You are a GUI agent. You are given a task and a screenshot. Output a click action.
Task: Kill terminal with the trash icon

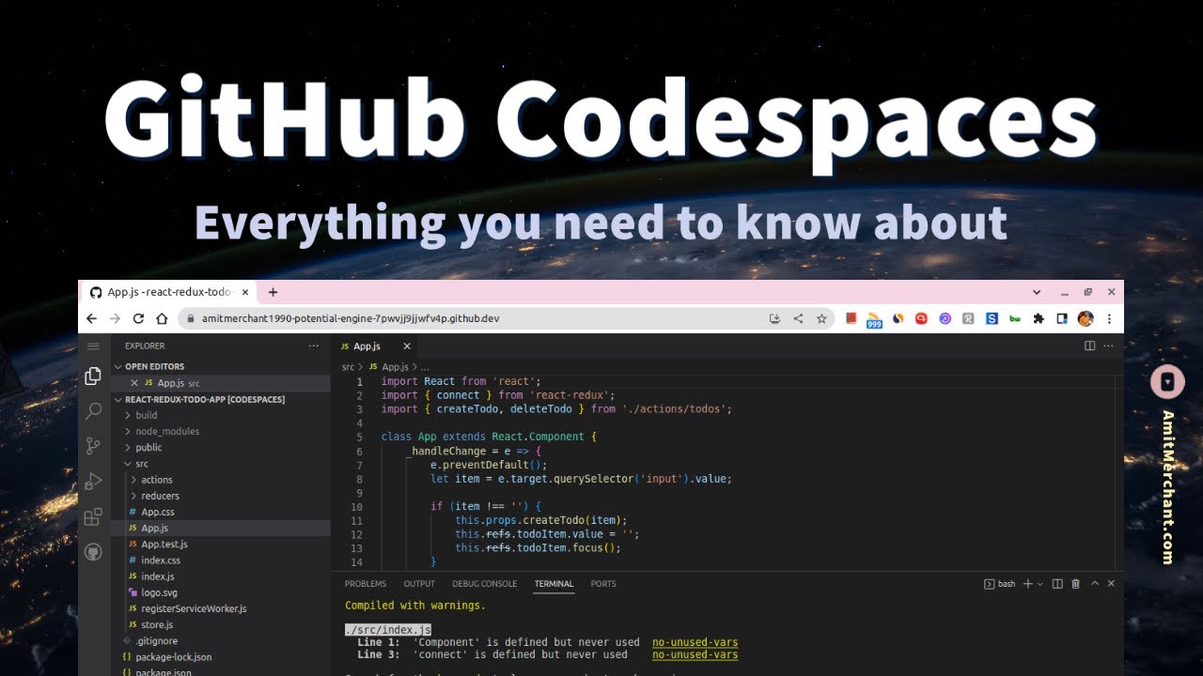[x=1076, y=584]
